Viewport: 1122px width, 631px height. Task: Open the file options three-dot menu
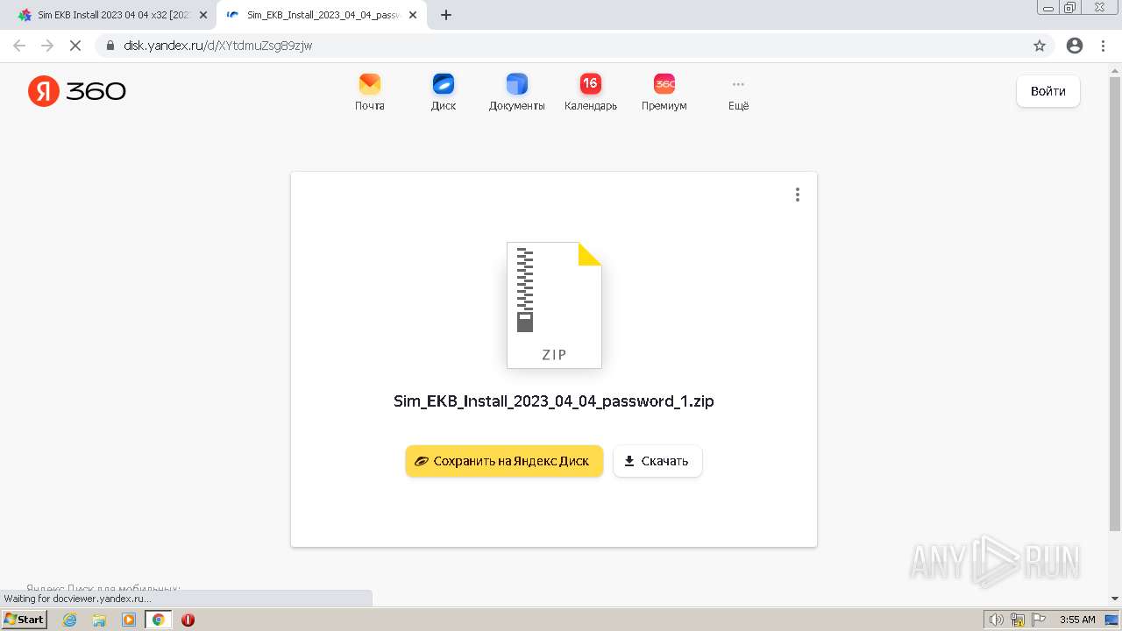[797, 195]
